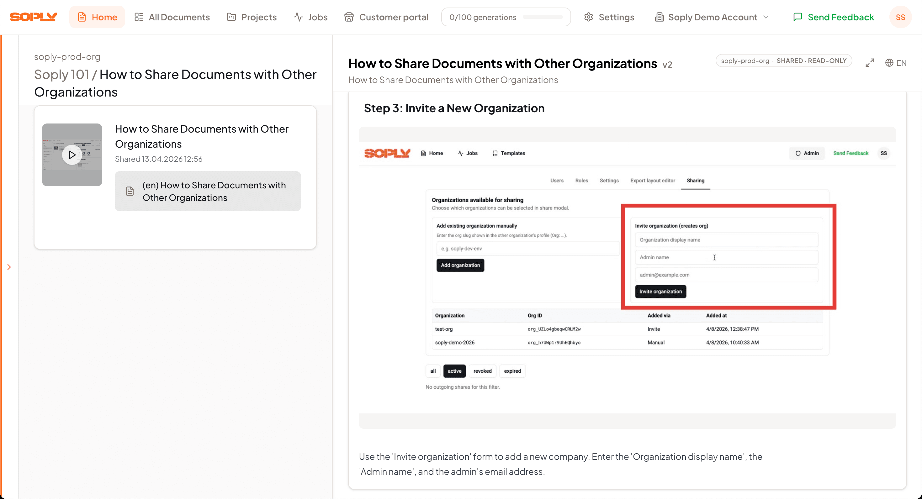Select the Roles tab

point(581,180)
